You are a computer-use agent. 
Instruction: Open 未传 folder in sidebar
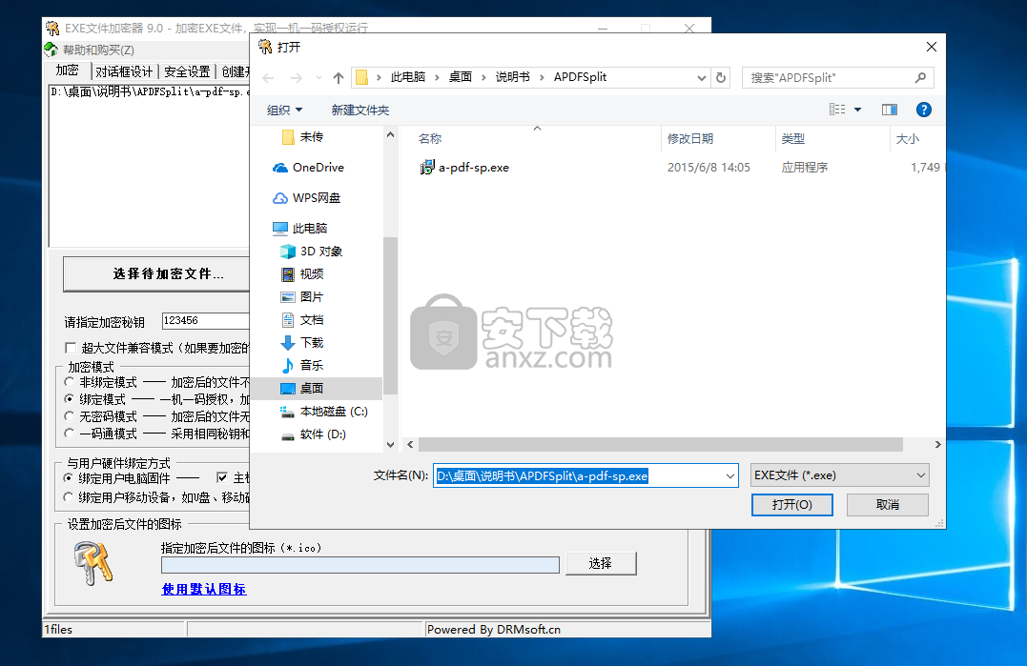[x=302, y=137]
